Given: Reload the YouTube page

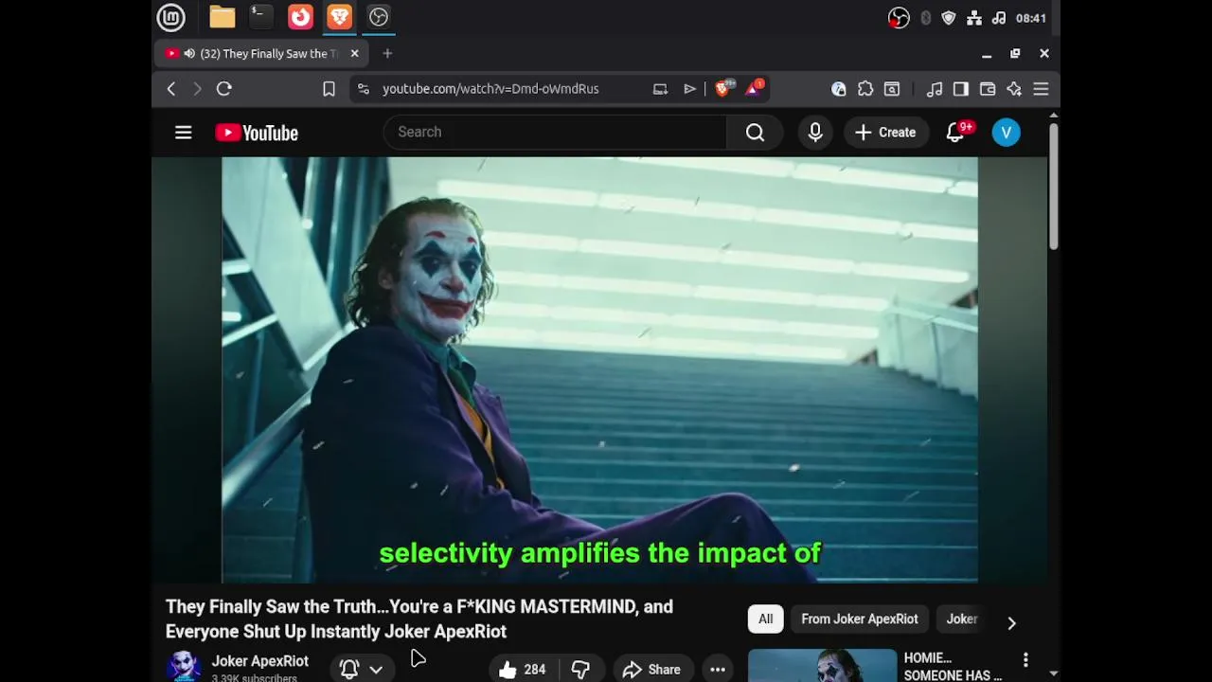Looking at the screenshot, I should pyautogui.click(x=224, y=89).
